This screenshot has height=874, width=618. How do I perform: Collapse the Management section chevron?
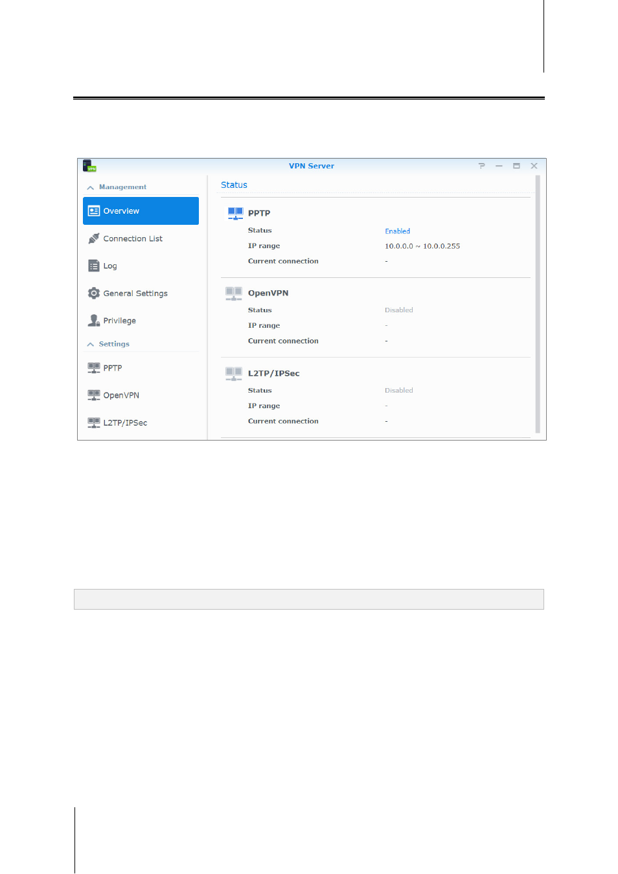point(91,187)
